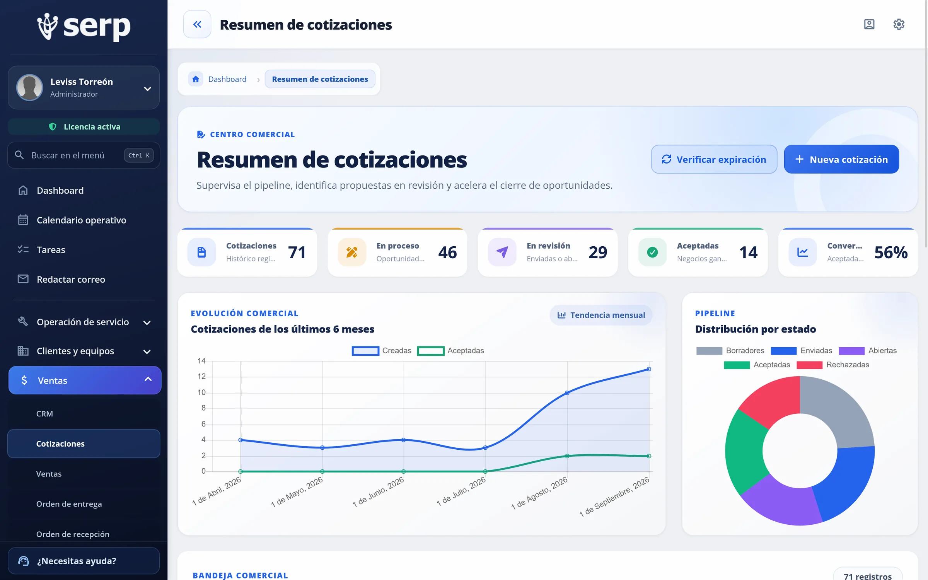This screenshot has width=928, height=580.
Task: Toggle Borradores in pipeline legend
Action: click(730, 351)
